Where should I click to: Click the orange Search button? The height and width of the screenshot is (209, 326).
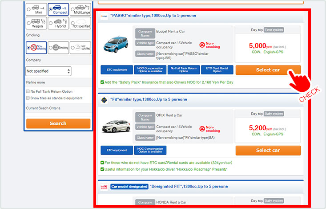tap(58, 123)
